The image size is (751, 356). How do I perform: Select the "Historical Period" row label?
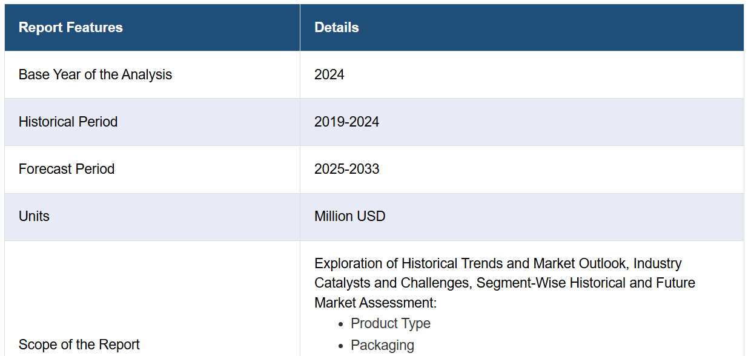click(x=68, y=122)
